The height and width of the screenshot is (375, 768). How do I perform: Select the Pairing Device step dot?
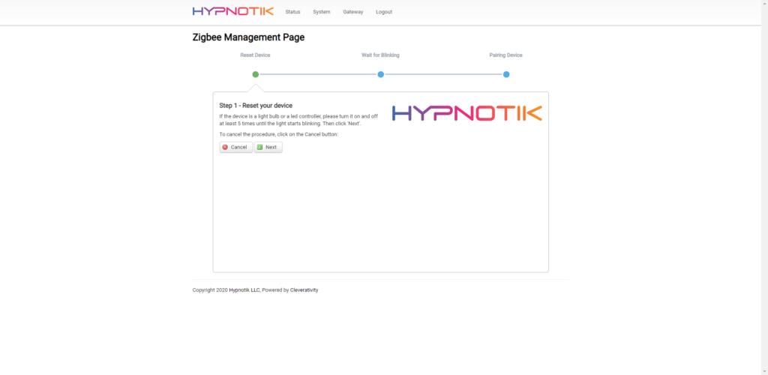pos(506,74)
